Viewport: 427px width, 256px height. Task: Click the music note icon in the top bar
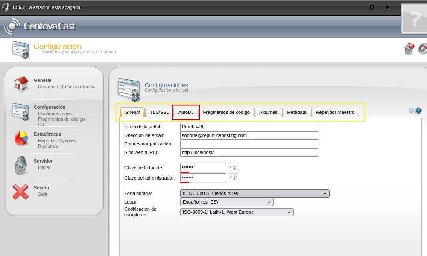371,7
